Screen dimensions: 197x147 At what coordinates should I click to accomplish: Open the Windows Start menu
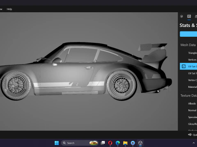tap(57, 143)
